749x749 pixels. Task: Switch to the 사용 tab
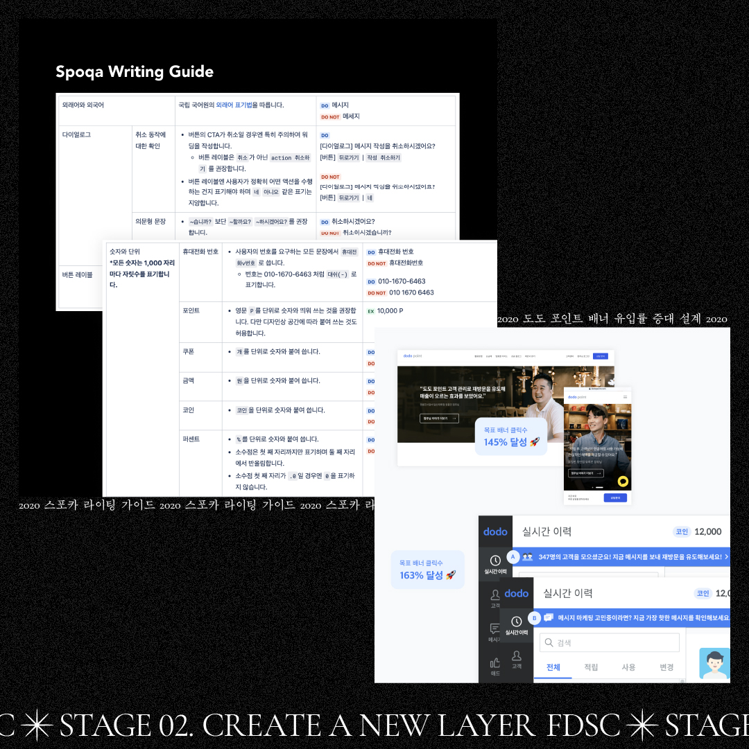(x=628, y=667)
